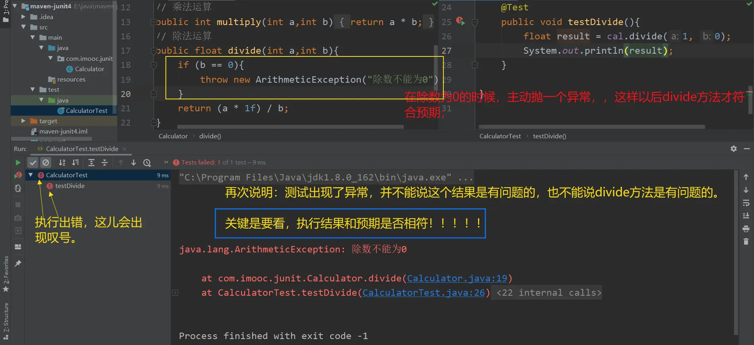Print the console output
754x345 pixels.
(746, 229)
